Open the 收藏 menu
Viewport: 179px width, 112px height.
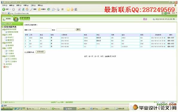point(26,5)
